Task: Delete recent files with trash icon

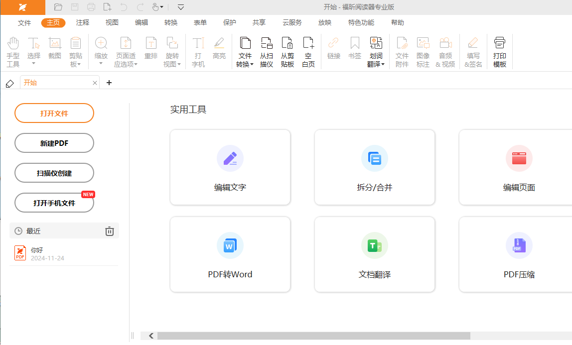Action: [110, 231]
